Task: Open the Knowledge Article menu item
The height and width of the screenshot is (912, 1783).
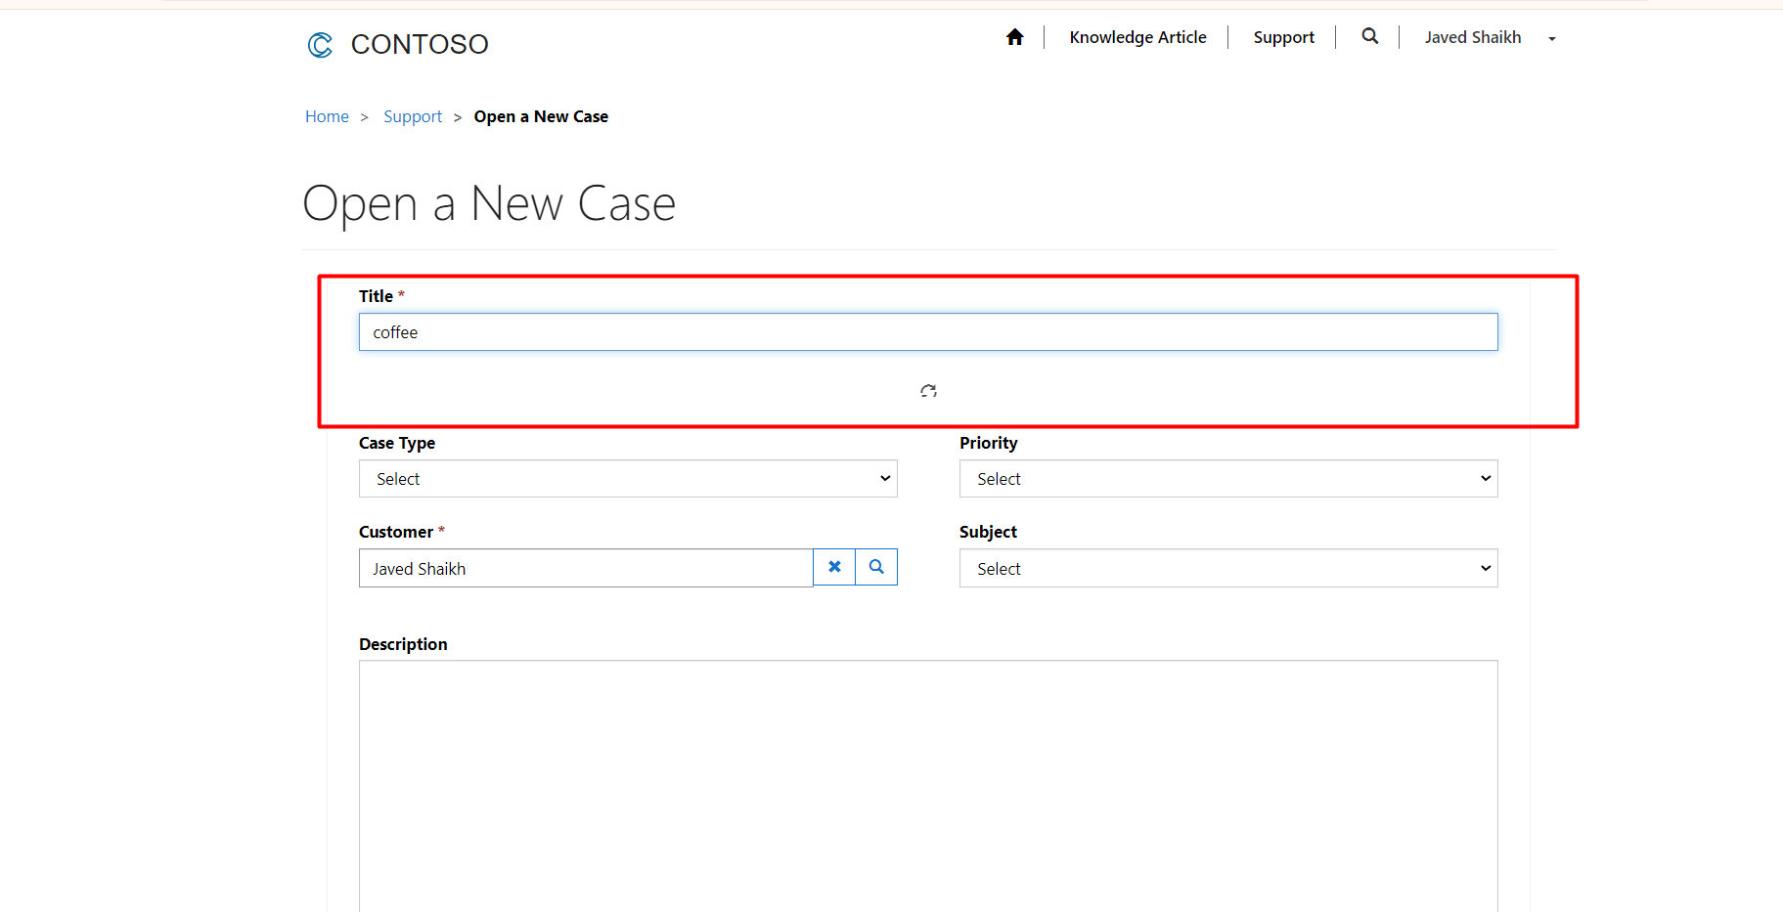Action: pos(1137,37)
